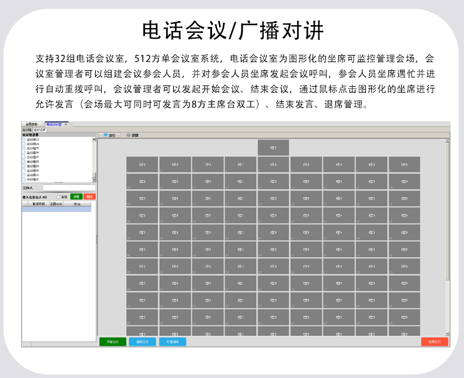Select conference group 会议组27
This screenshot has width=464, height=378.
coord(31,157)
